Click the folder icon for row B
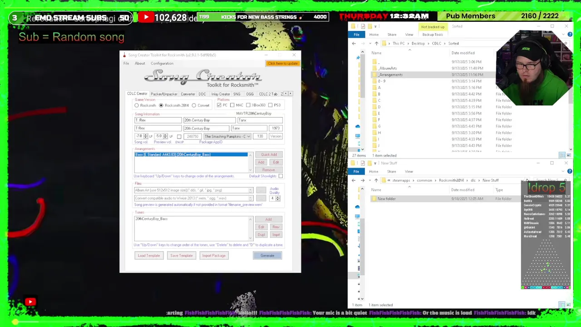The height and width of the screenshot is (327, 581). pyautogui.click(x=374, y=94)
